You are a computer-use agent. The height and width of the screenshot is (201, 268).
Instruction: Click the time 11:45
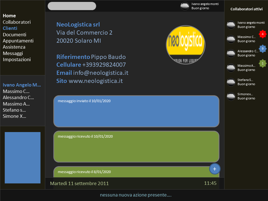pyautogui.click(x=210, y=183)
